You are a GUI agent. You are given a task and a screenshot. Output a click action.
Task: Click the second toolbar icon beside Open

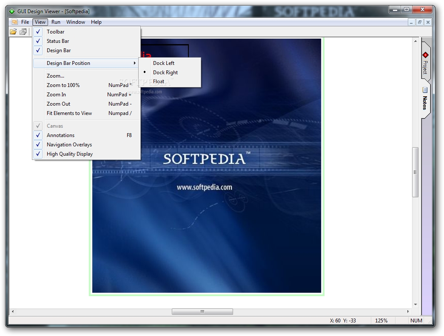click(x=23, y=32)
